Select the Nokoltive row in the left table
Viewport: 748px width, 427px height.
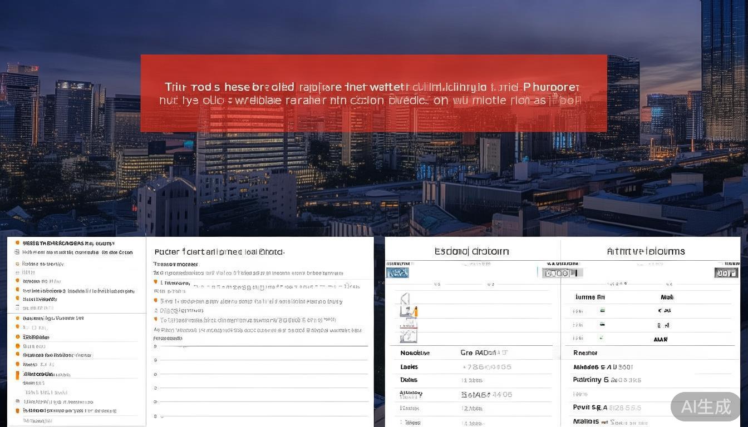pyautogui.click(x=415, y=353)
